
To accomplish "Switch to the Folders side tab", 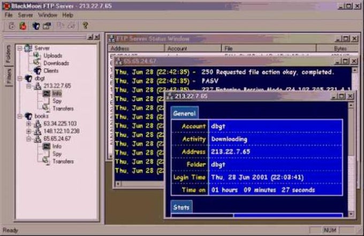I will [x=9, y=54].
